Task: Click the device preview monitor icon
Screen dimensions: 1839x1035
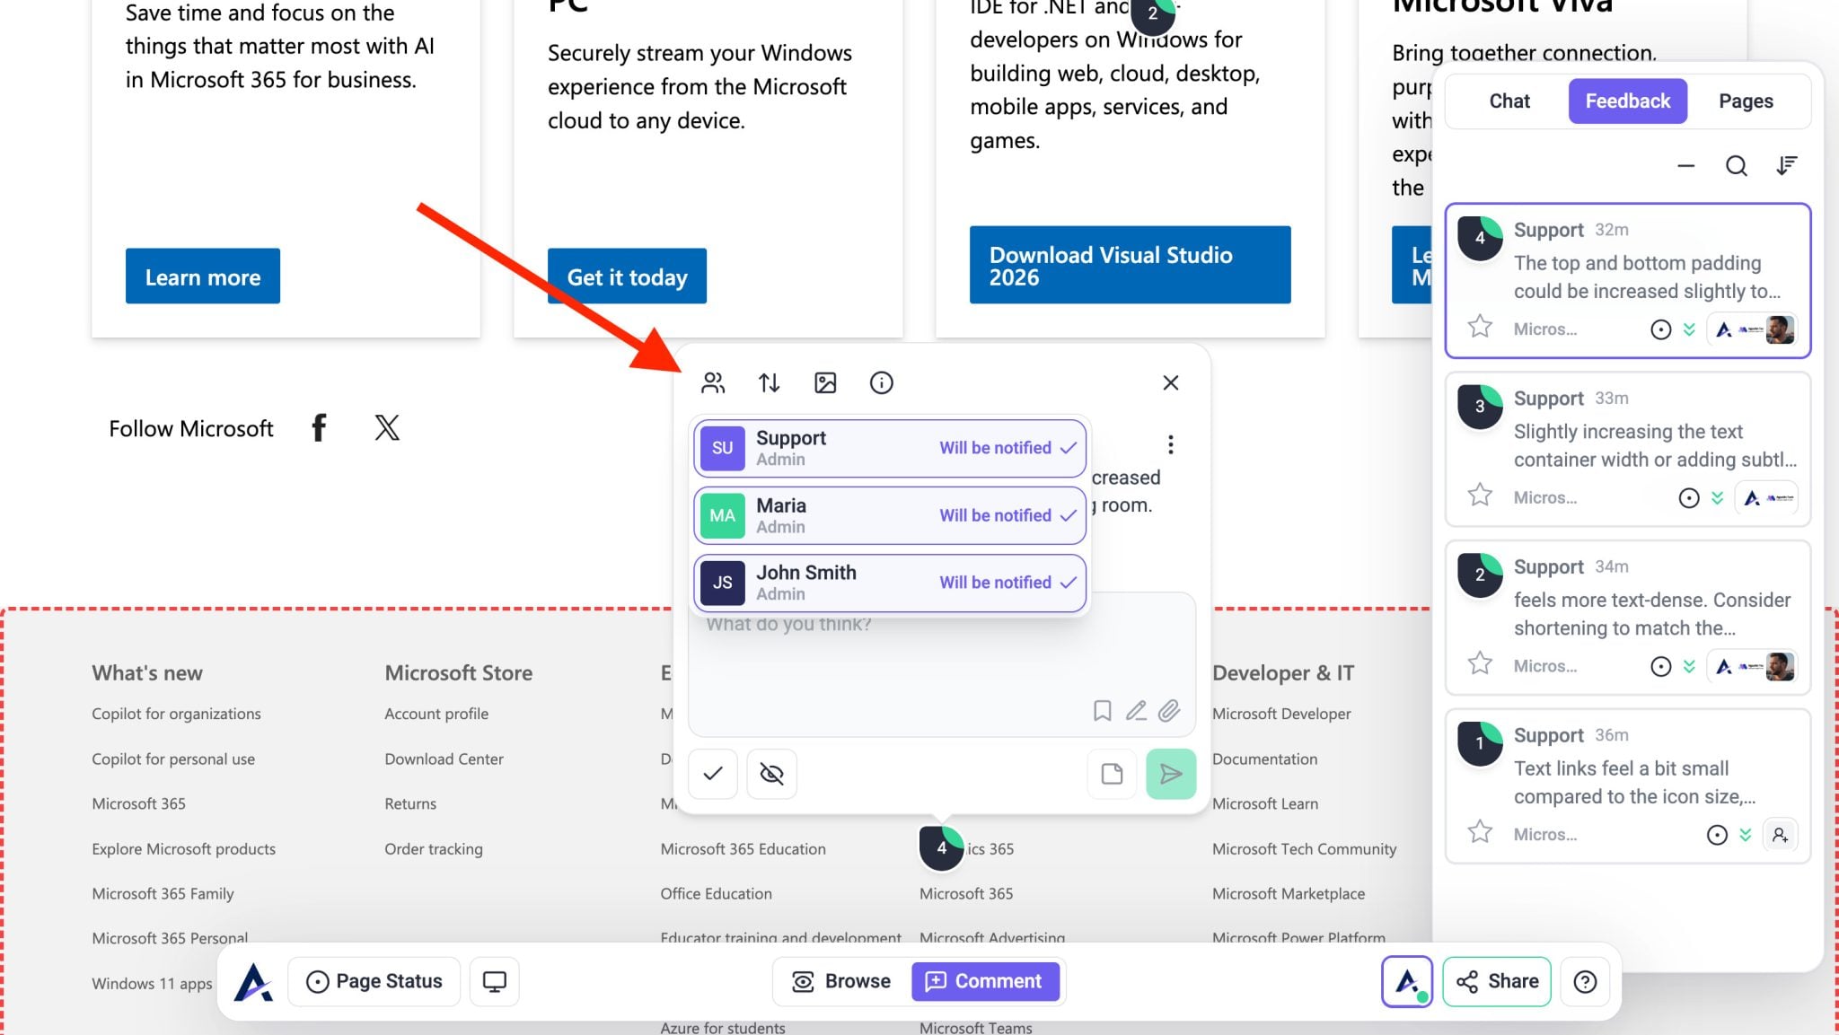Action: tap(495, 981)
